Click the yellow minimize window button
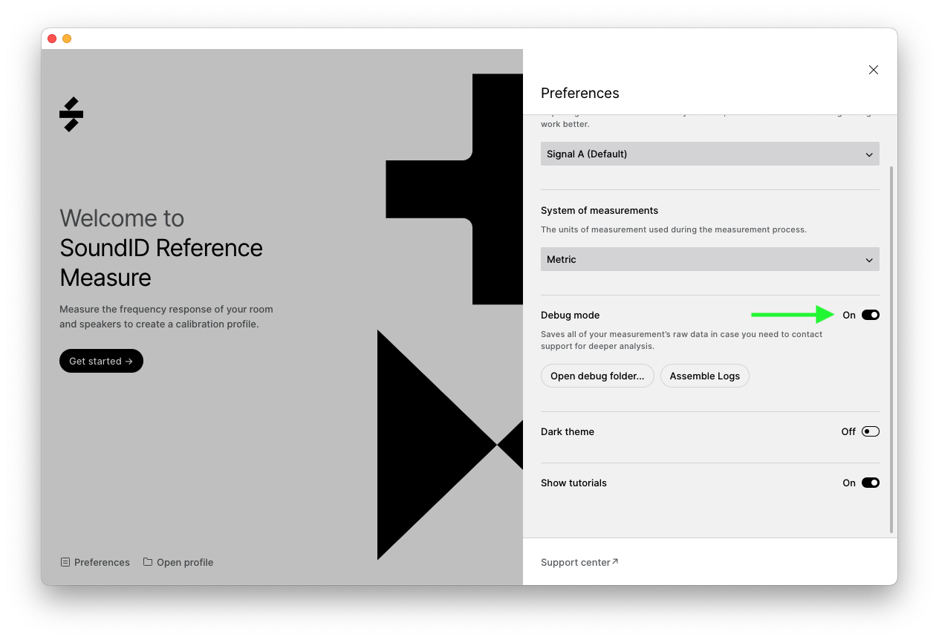 pos(67,39)
